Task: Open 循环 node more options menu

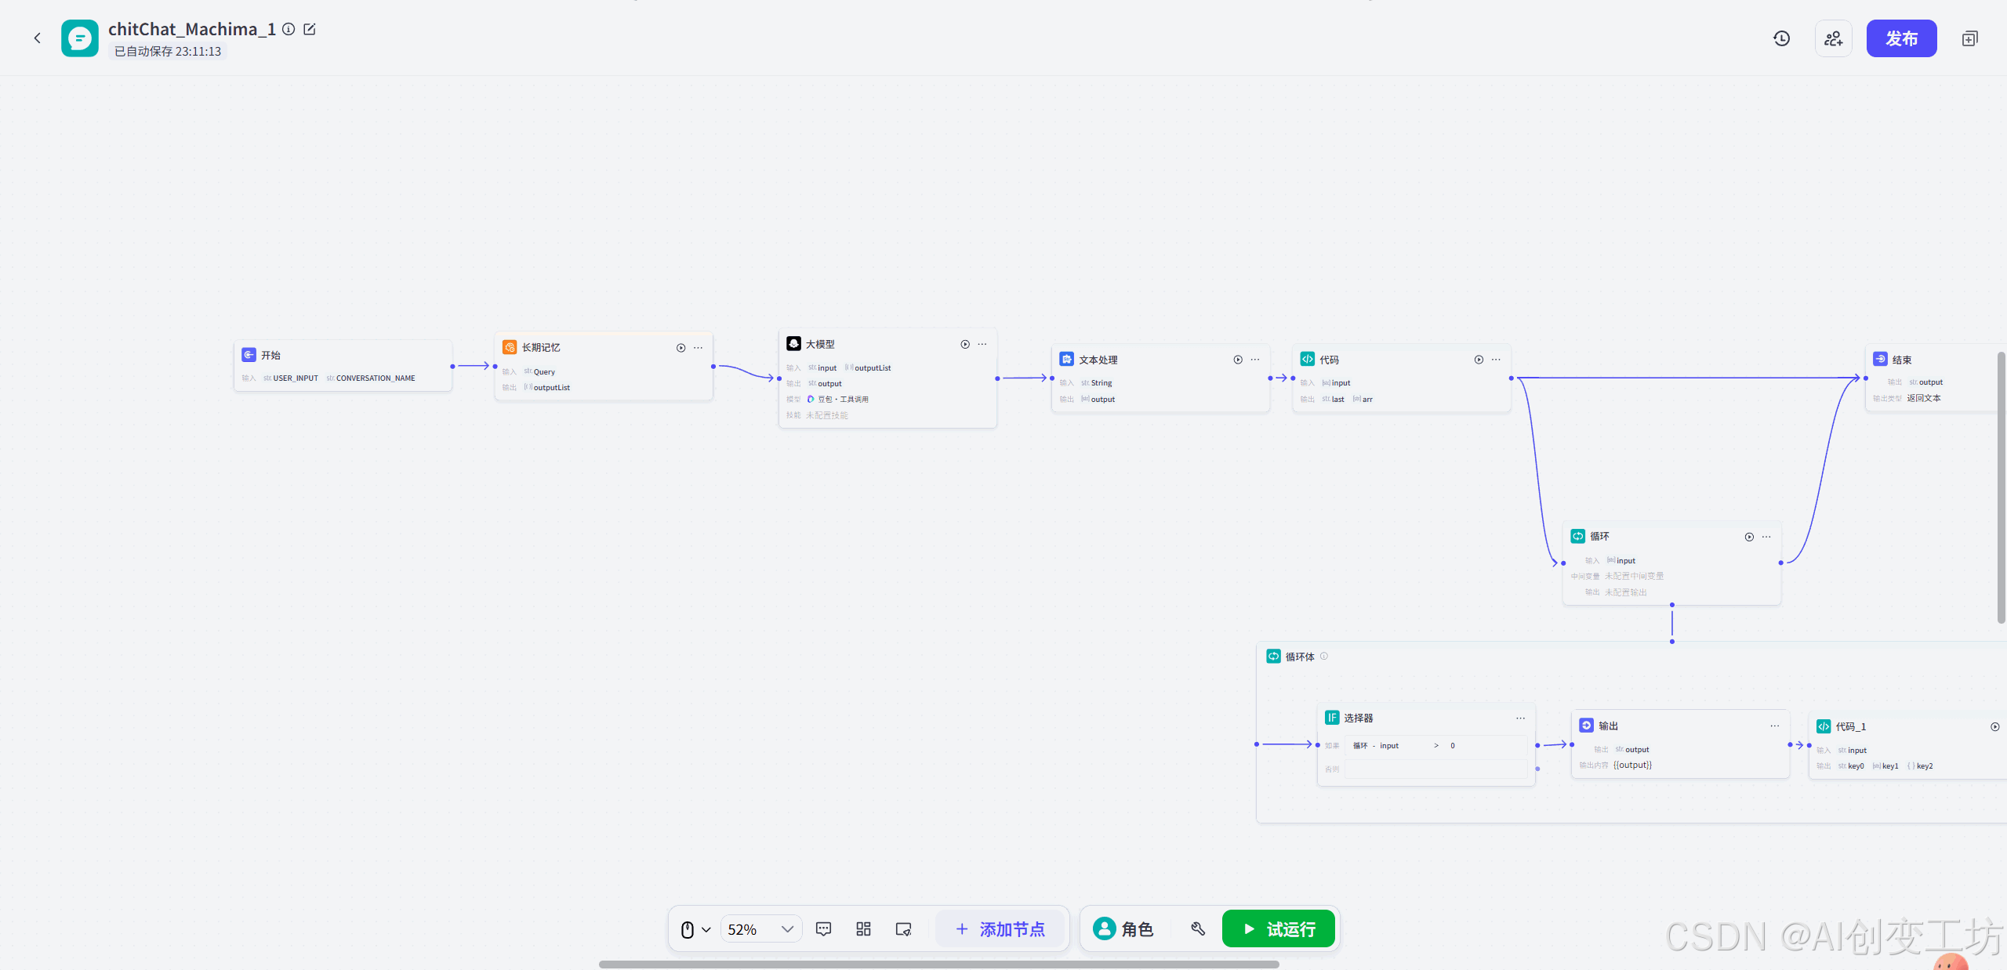Action: click(x=1766, y=537)
